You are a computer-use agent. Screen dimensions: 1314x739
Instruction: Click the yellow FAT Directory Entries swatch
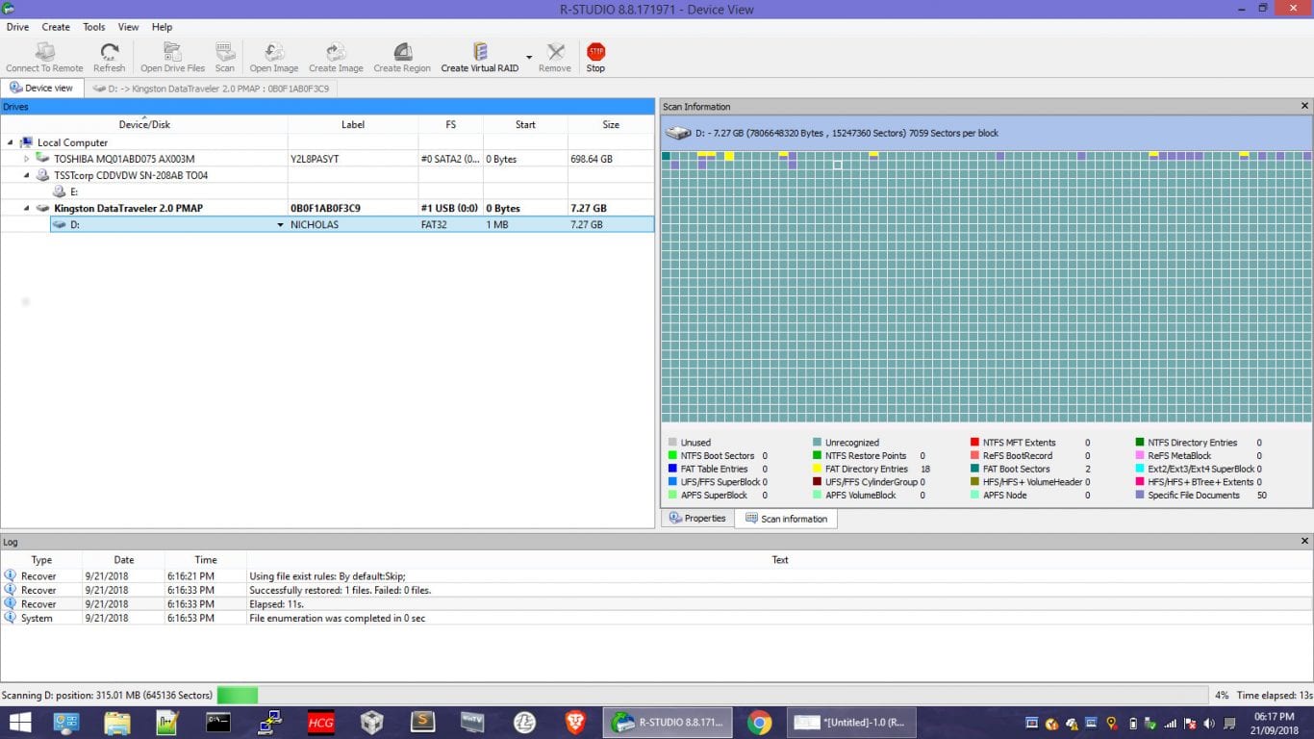tap(817, 470)
